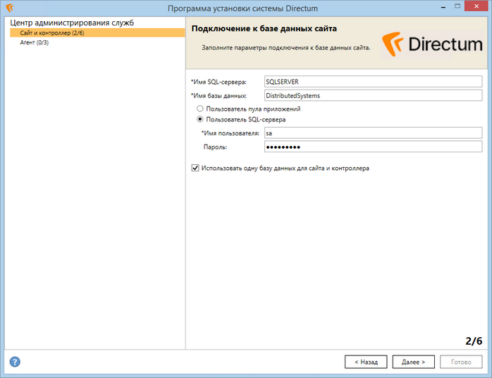Focus the "Имя пользователя" field containing sa
The image size is (492, 378).
373,133
